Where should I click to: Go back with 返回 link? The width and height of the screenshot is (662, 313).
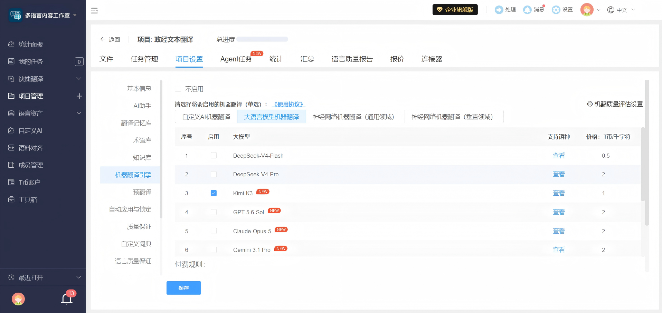[110, 39]
